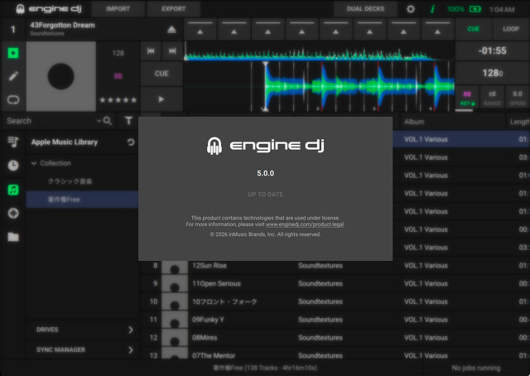
Task: Open the enginedj.com/product-legal link
Action: pos(305,224)
